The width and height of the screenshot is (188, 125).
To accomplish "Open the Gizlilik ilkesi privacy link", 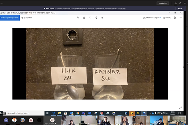I will coord(122,9).
